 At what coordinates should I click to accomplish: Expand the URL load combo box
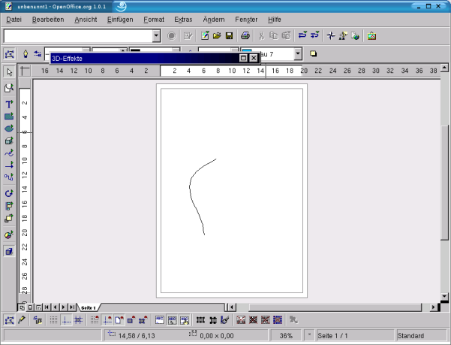click(156, 35)
